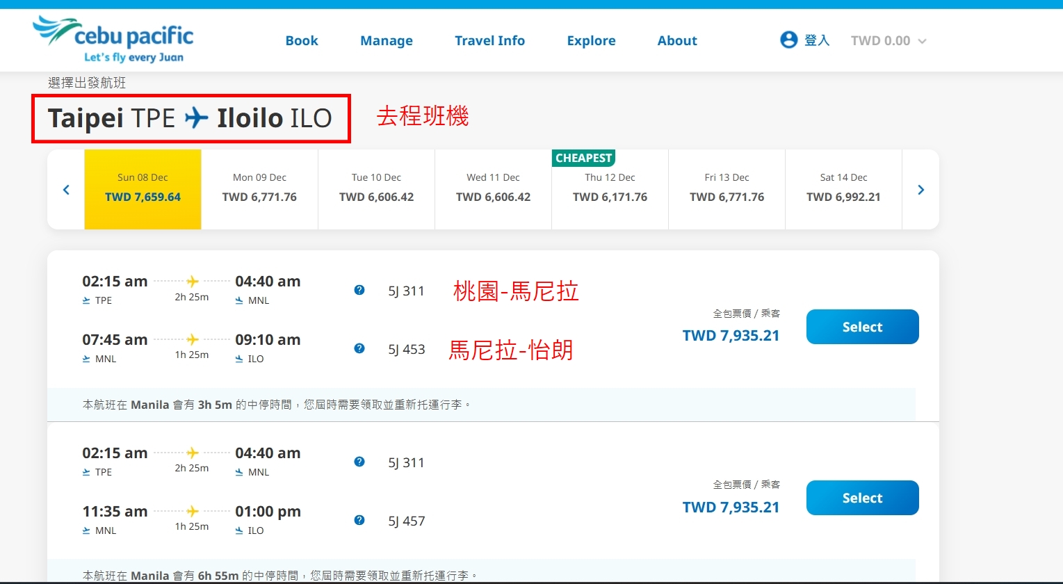The height and width of the screenshot is (584, 1063).
Task: Click the user profile icon beside 登入
Action: [788, 40]
